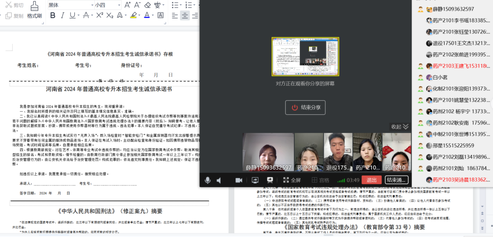Screen dimensions: 493x237
Task: Click the yellow text highlight color button
Action: (133, 15)
